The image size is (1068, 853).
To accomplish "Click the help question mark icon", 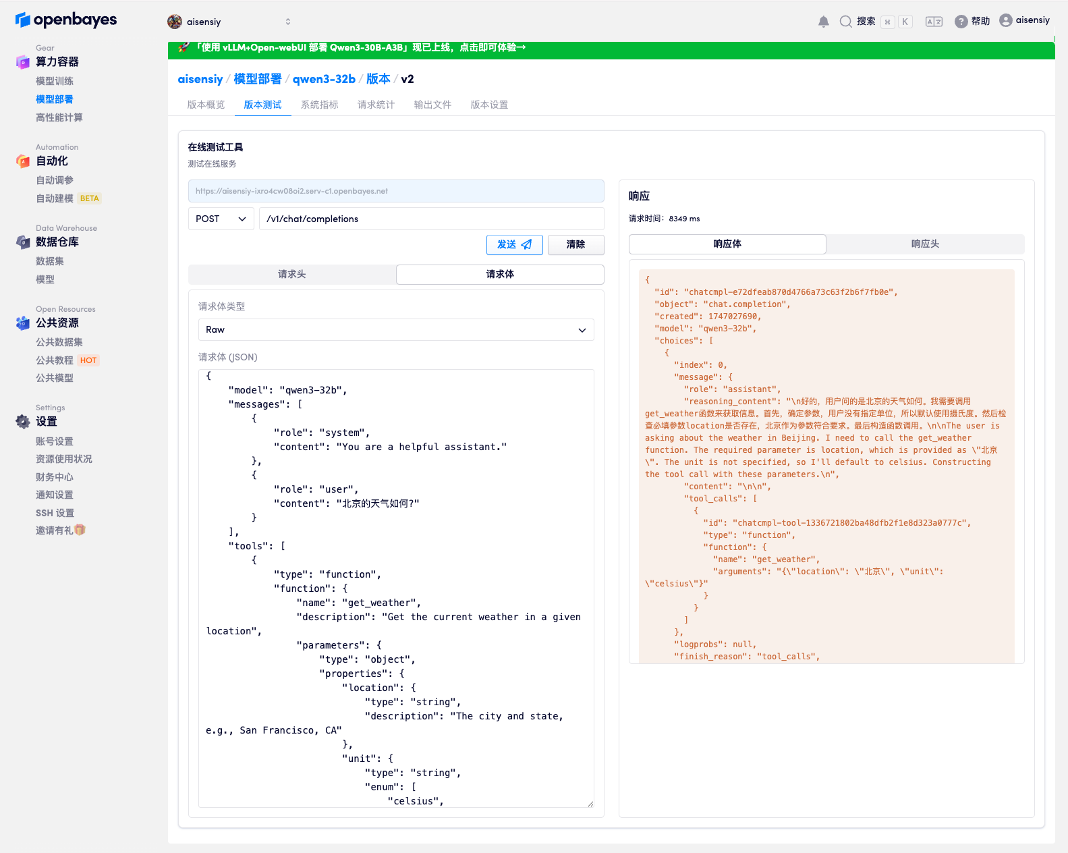I will coord(961,22).
